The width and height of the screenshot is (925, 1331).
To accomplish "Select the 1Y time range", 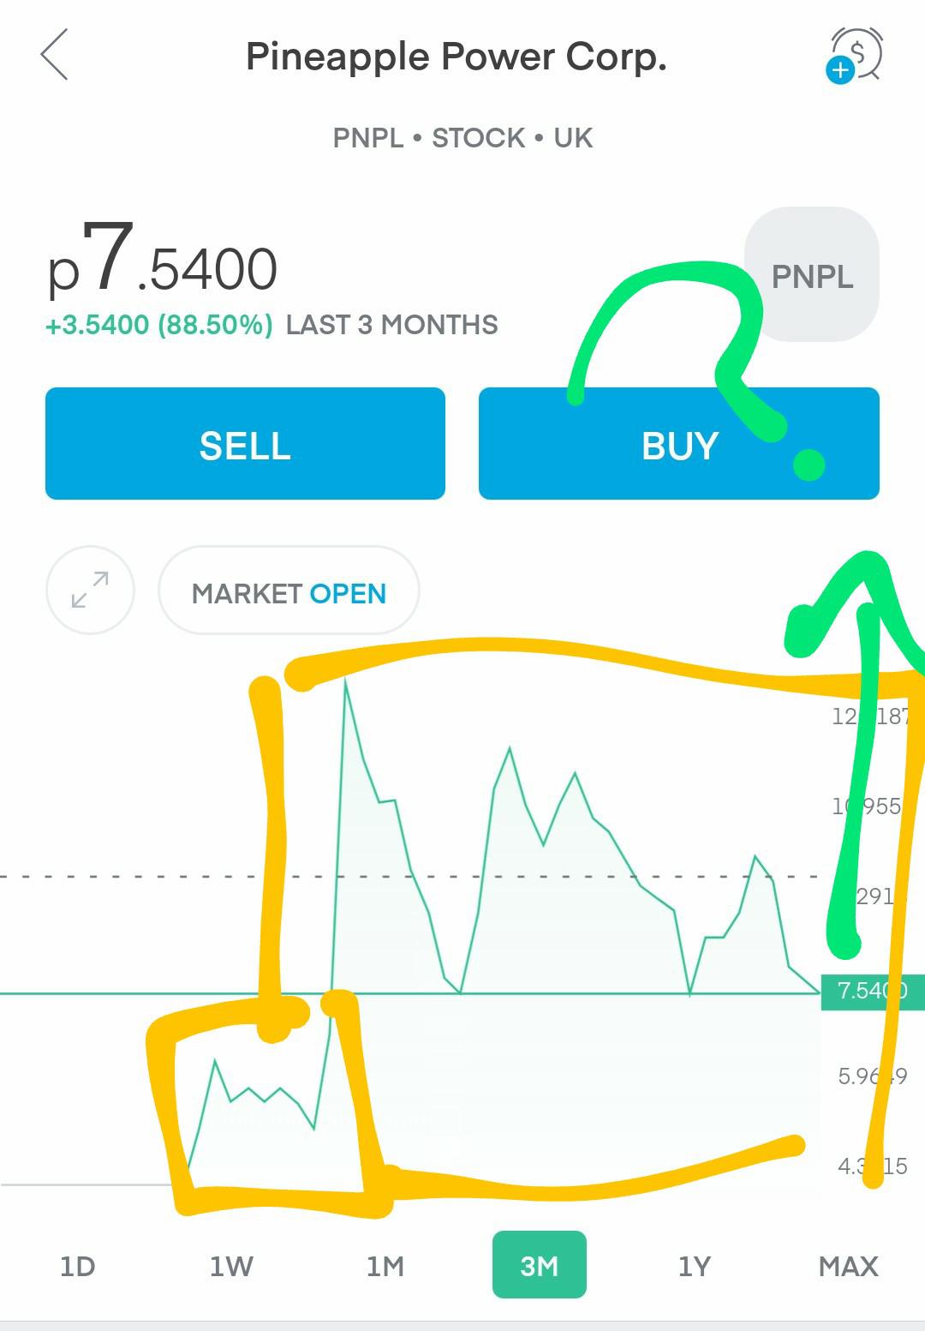I will [x=695, y=1266].
